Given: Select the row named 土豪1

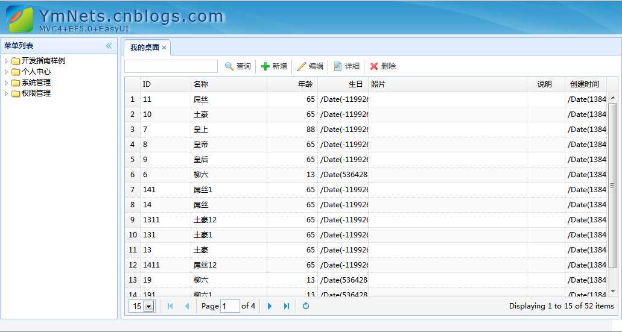Looking at the screenshot, I should click(366, 235).
